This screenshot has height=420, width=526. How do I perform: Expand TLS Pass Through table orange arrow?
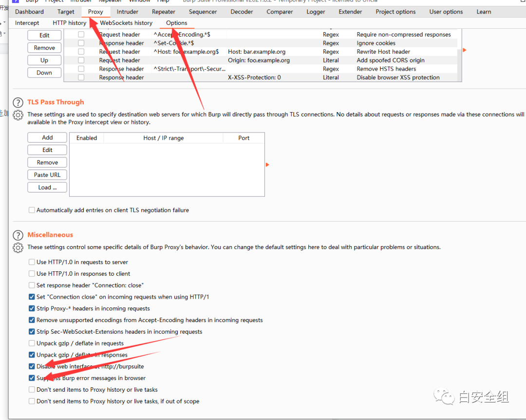[x=267, y=165]
